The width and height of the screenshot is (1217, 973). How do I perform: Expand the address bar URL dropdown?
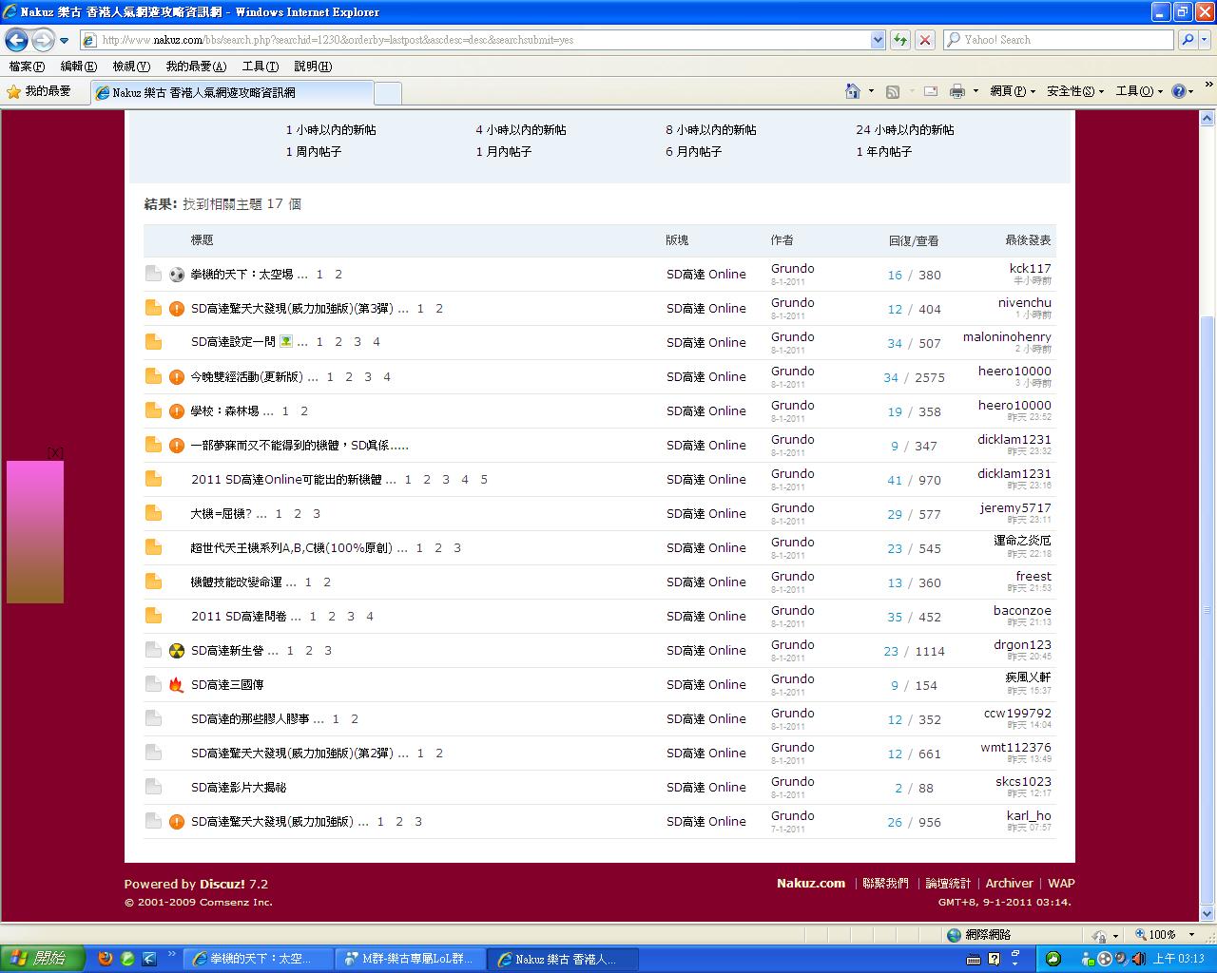coord(878,40)
